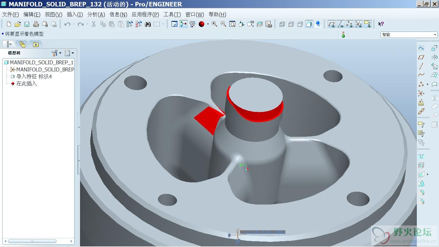
Task: Create a datum coordinate system
Action: point(421,93)
